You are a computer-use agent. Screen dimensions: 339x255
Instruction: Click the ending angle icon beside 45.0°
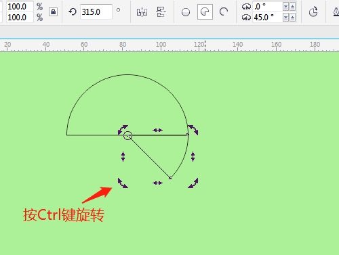pyautogui.click(x=246, y=18)
